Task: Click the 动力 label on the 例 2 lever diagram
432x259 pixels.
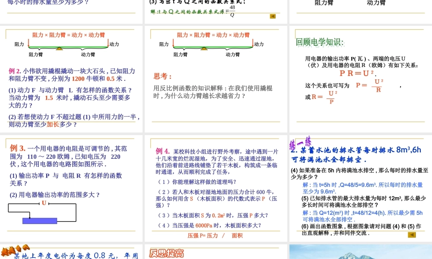Action: [x=114, y=44]
